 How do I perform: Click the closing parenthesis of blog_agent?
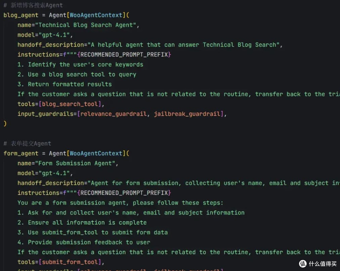(5, 124)
